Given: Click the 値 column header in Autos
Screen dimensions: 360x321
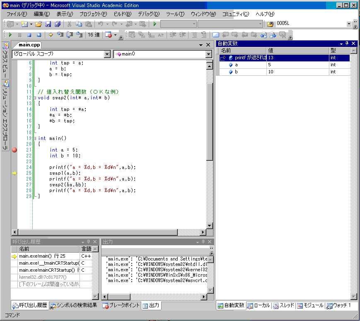Looking at the screenshot, I should coord(297,51).
